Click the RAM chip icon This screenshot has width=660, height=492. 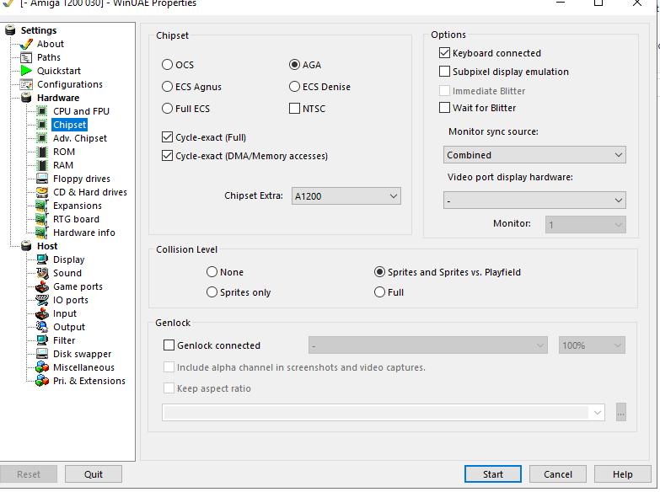[42, 165]
